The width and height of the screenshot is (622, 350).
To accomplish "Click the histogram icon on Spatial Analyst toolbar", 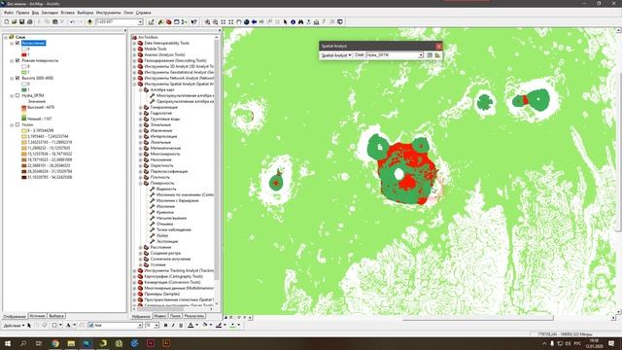I will click(437, 55).
